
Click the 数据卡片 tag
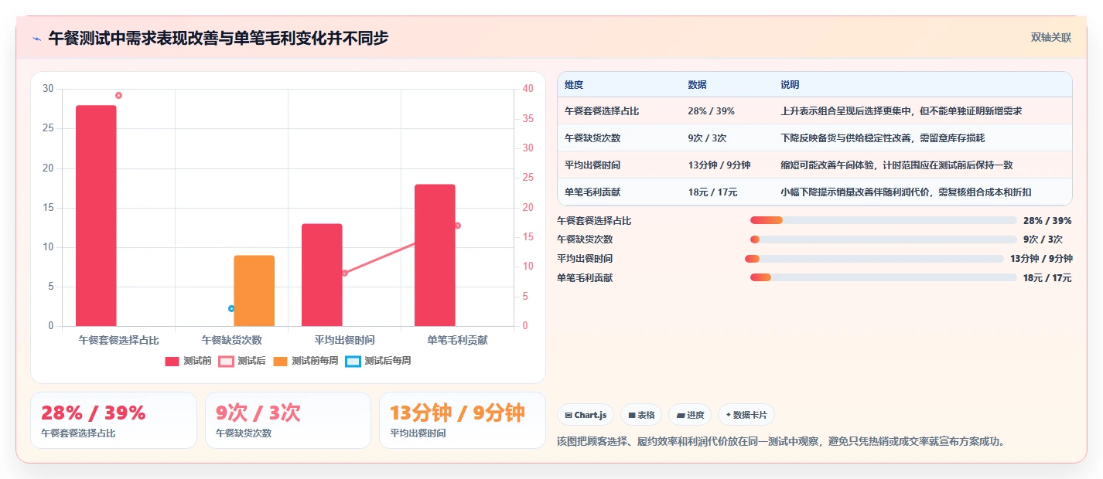[x=746, y=415]
